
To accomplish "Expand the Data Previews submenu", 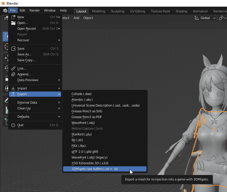I will pos(35,80).
